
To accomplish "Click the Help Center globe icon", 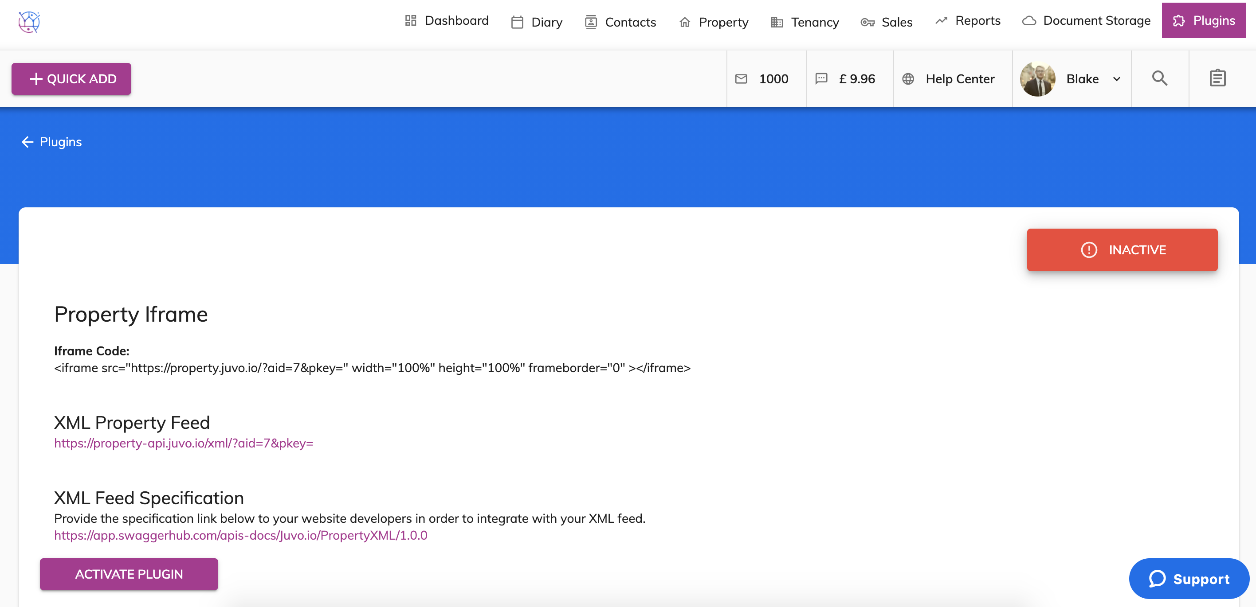I will click(908, 79).
